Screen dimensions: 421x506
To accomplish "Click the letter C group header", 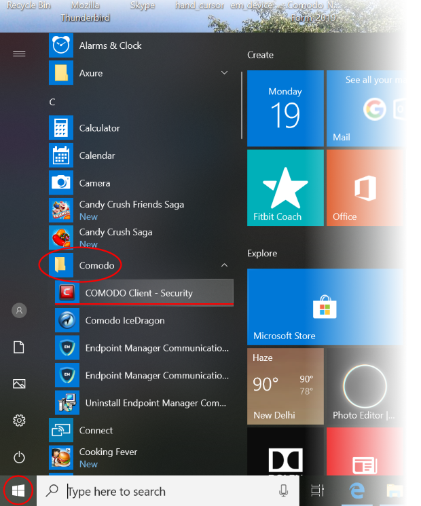I will 52,102.
